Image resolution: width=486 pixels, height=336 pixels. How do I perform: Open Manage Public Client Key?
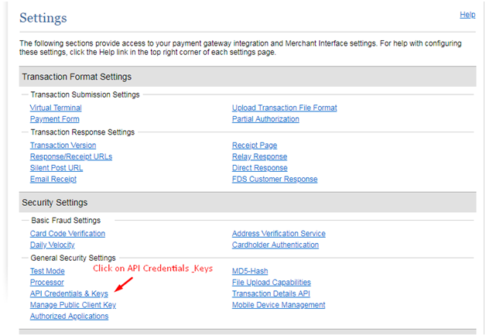pyautogui.click(x=73, y=305)
